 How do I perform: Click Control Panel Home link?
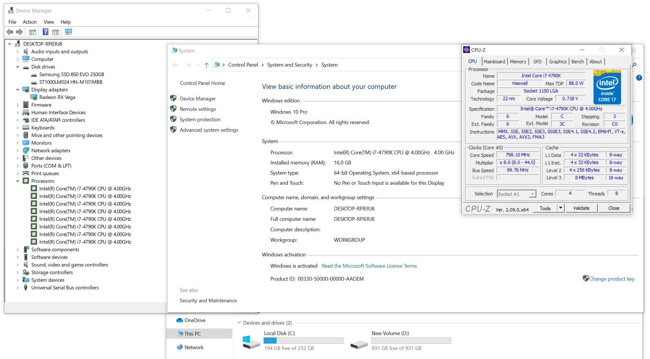tap(202, 83)
